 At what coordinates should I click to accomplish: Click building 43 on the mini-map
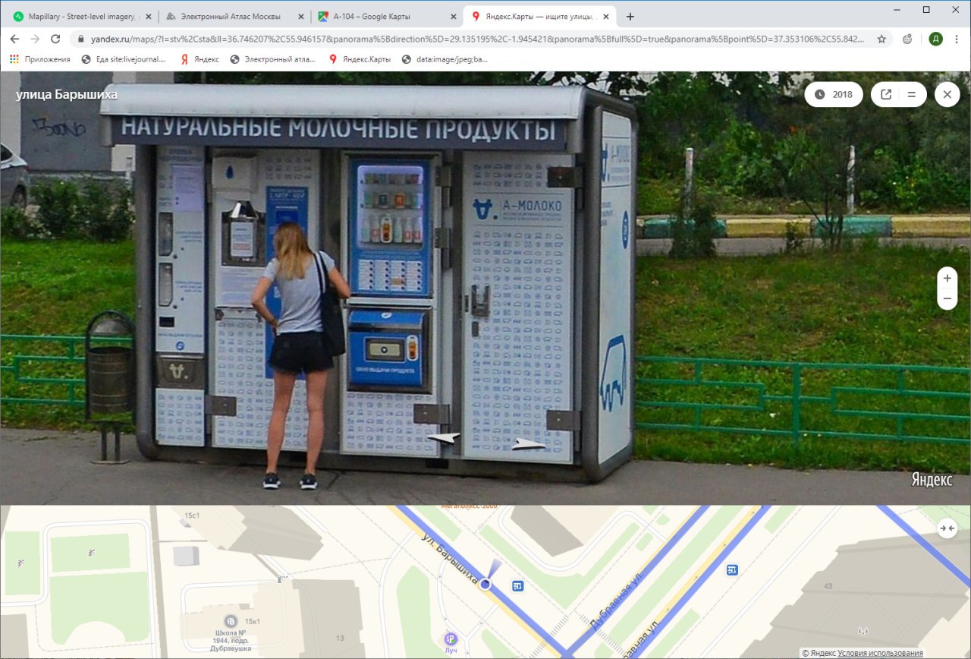pos(828,585)
